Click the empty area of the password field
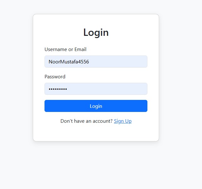202x189 pixels. click(x=107, y=89)
